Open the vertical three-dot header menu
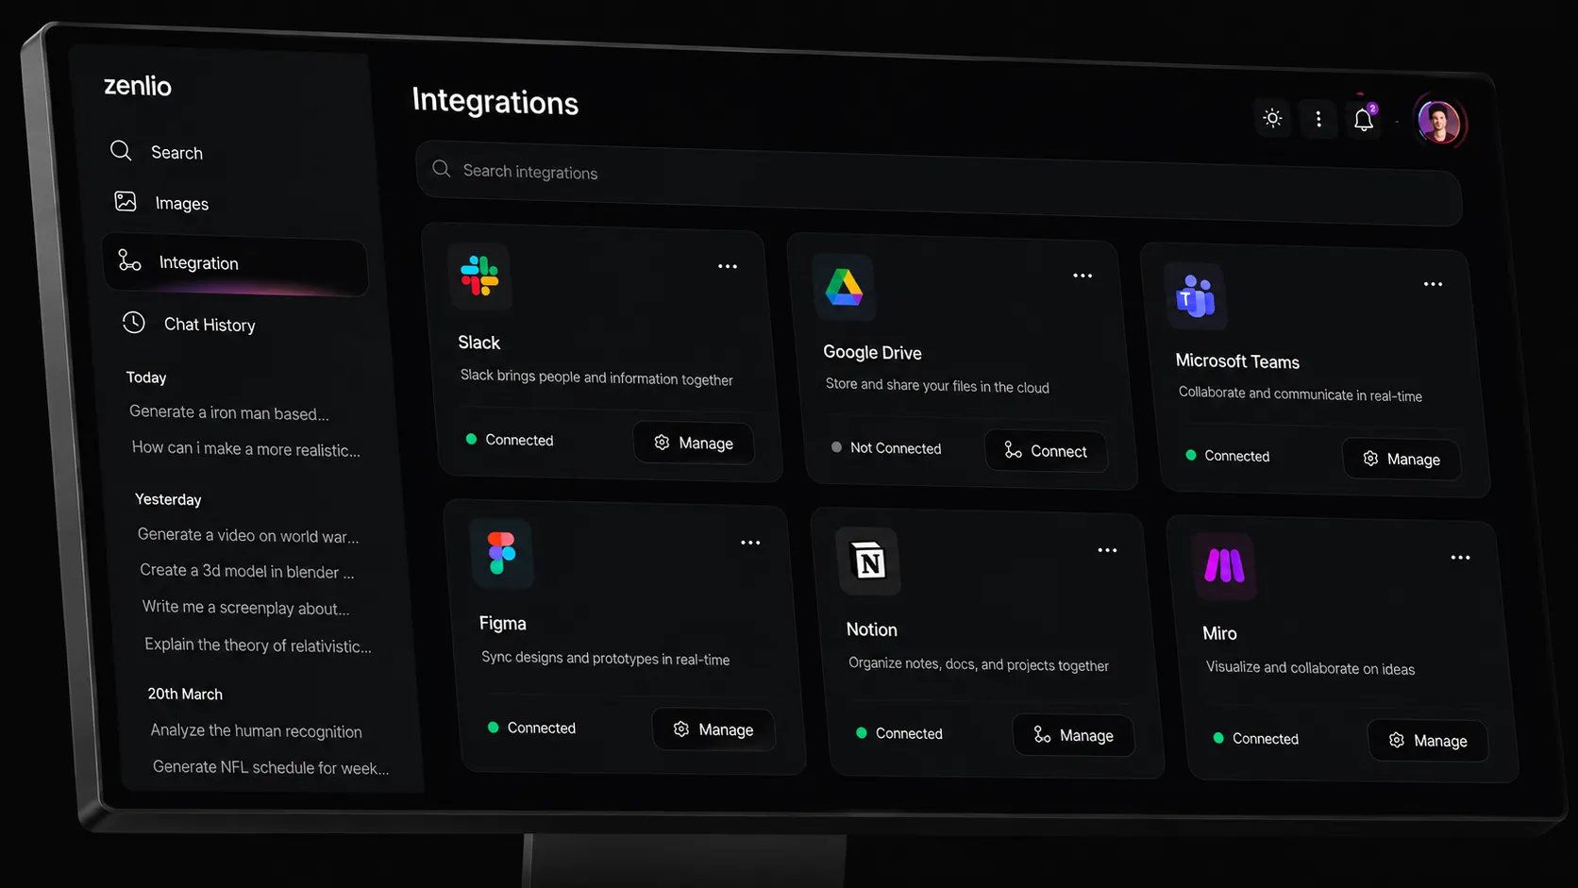The image size is (1578, 888). (1318, 119)
